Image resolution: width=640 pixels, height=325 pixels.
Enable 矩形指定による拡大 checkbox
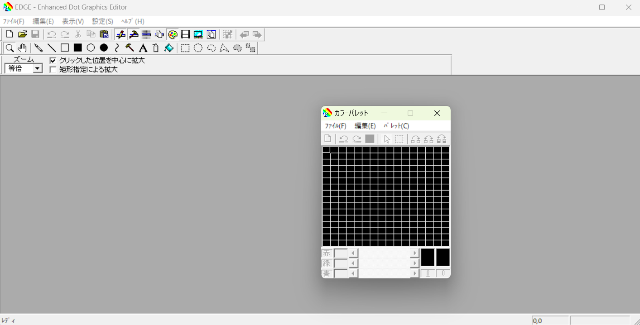click(x=53, y=70)
